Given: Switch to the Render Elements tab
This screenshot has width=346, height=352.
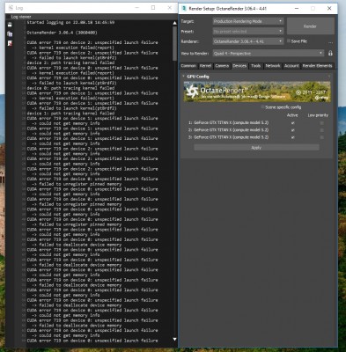Looking at the screenshot, I should click(318, 66).
